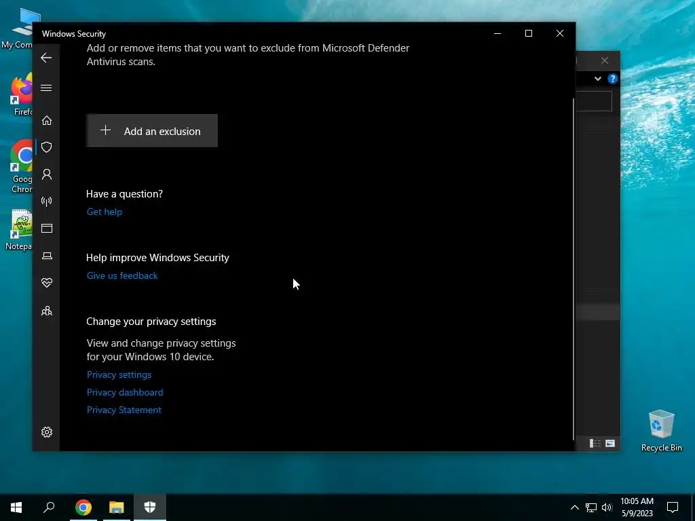695x521 pixels.
Task: Show hidden system tray icons
Action: tap(574, 507)
